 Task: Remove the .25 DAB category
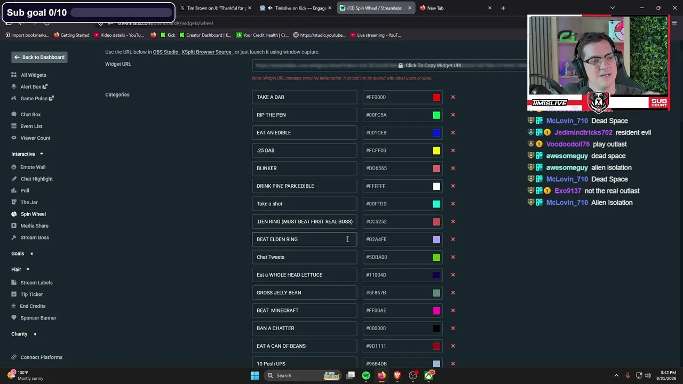[453, 150]
